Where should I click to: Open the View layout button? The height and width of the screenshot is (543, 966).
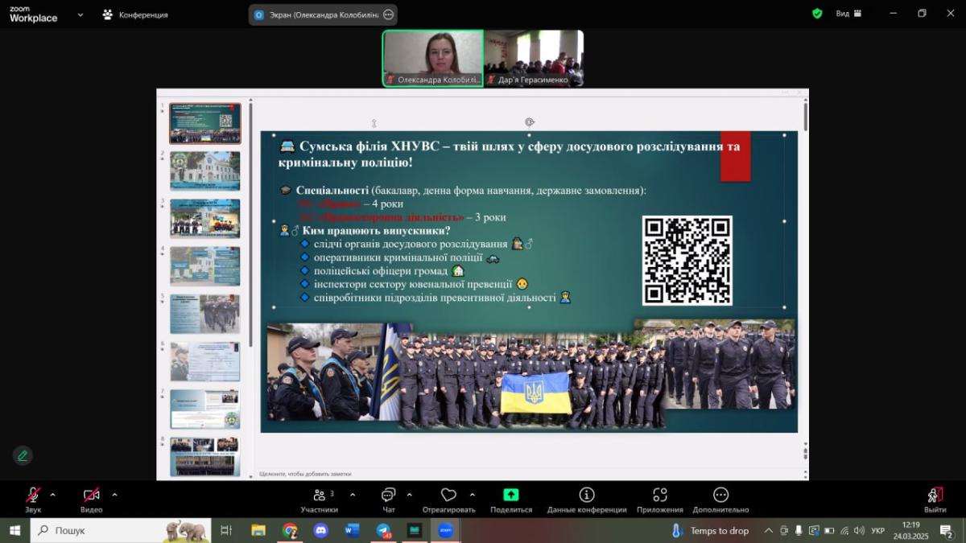tap(848, 14)
